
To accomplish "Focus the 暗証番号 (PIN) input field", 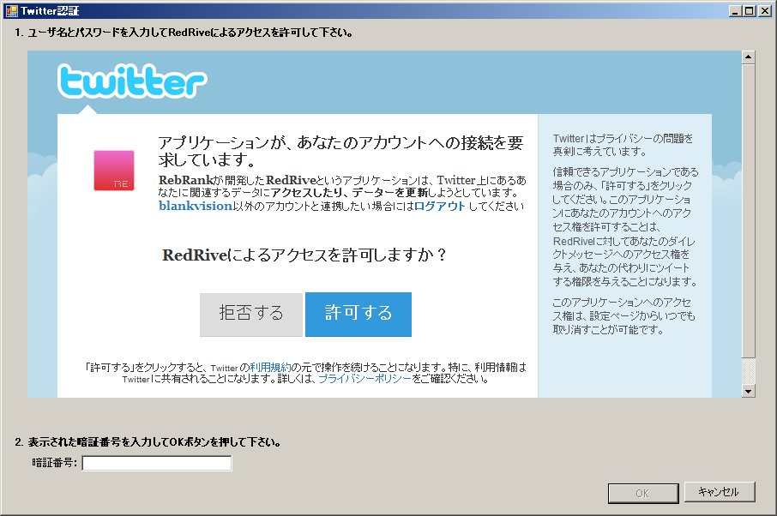I will [157, 463].
